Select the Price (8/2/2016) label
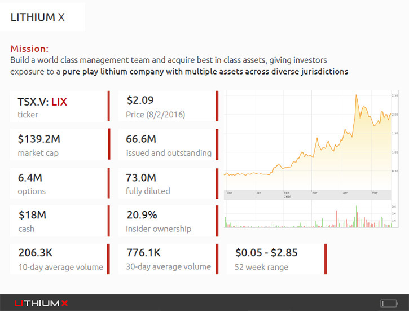409x311 pixels. pos(156,115)
